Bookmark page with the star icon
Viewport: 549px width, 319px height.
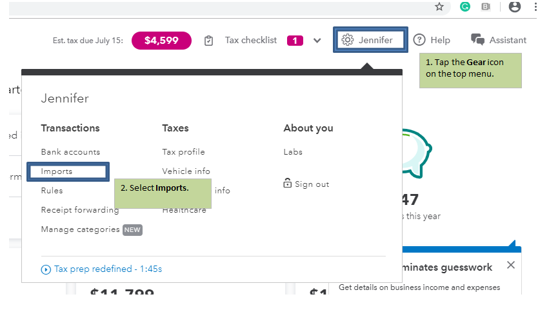coord(439,6)
